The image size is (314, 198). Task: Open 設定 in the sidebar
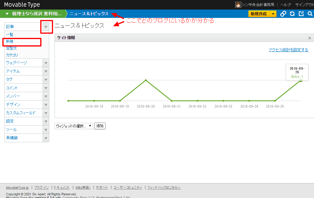click(10, 121)
